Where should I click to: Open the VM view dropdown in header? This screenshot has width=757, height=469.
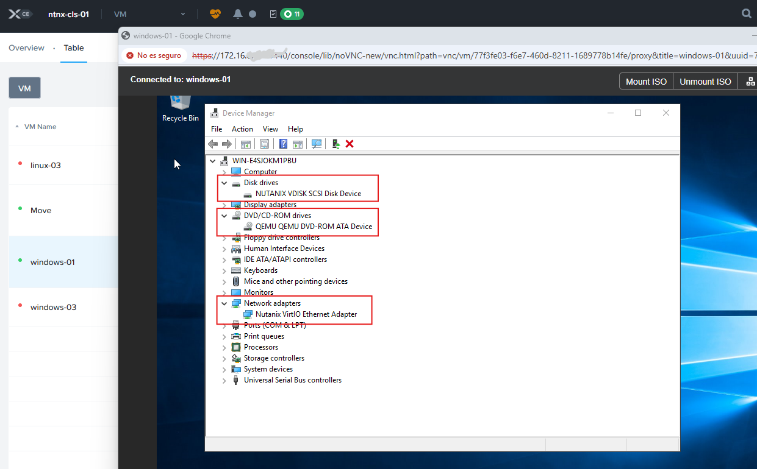[x=149, y=14]
